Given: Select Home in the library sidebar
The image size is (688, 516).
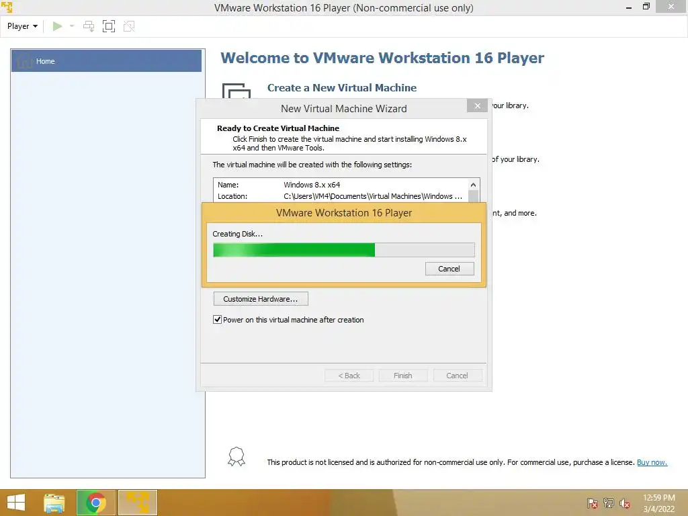Looking at the screenshot, I should coord(106,61).
